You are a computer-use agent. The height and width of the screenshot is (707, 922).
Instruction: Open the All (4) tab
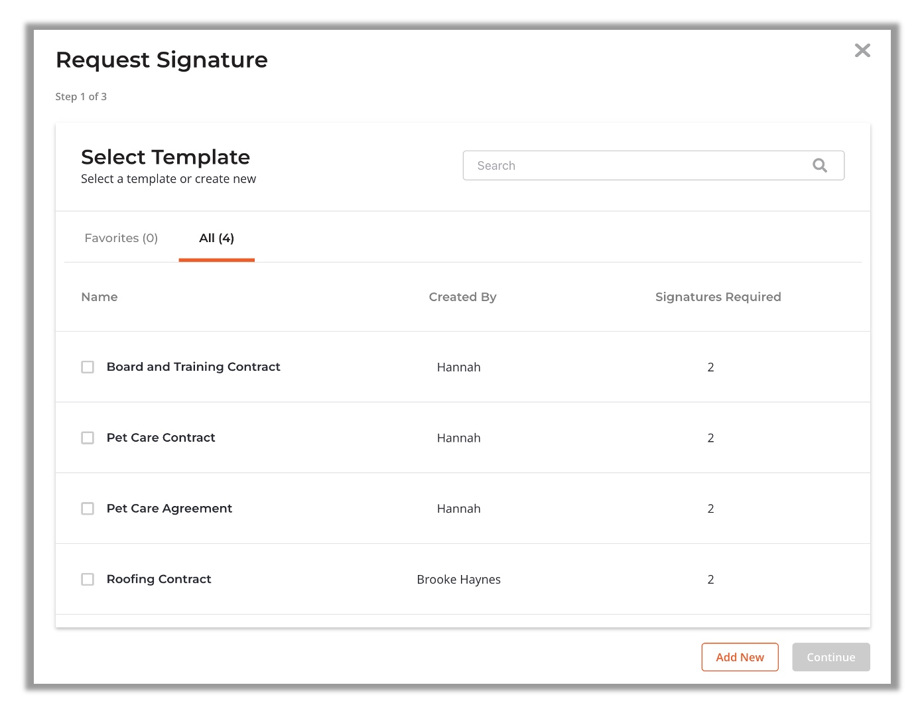(x=217, y=238)
